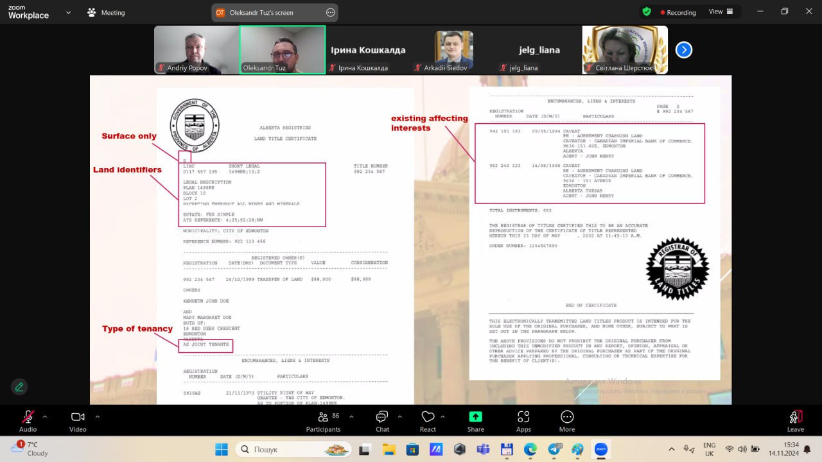Expand the chat options chevron

tap(400, 416)
